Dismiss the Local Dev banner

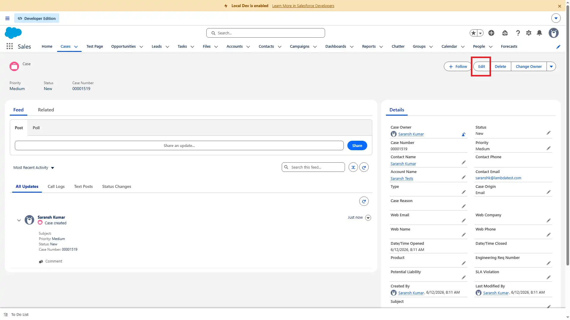point(560,6)
